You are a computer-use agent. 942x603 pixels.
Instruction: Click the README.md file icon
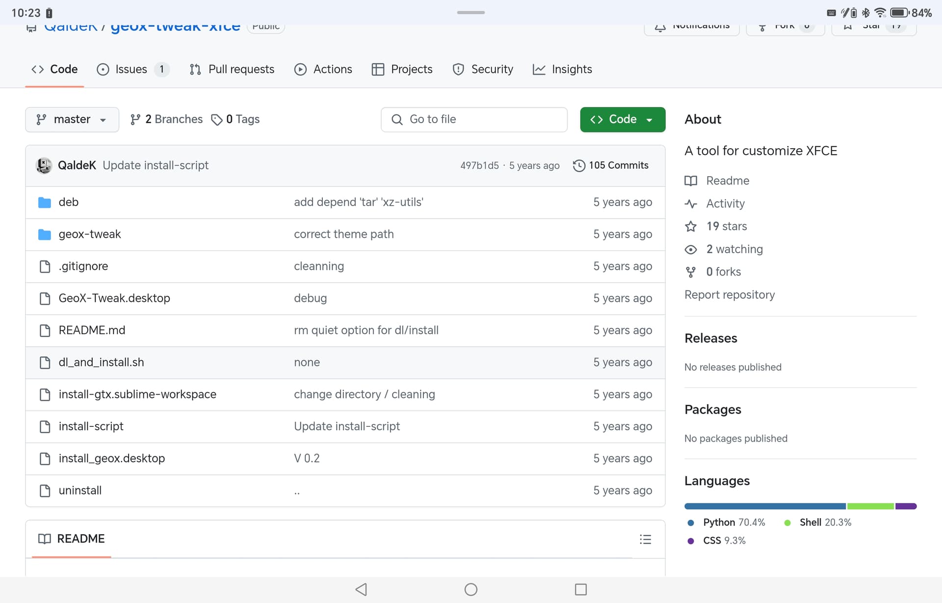(45, 330)
